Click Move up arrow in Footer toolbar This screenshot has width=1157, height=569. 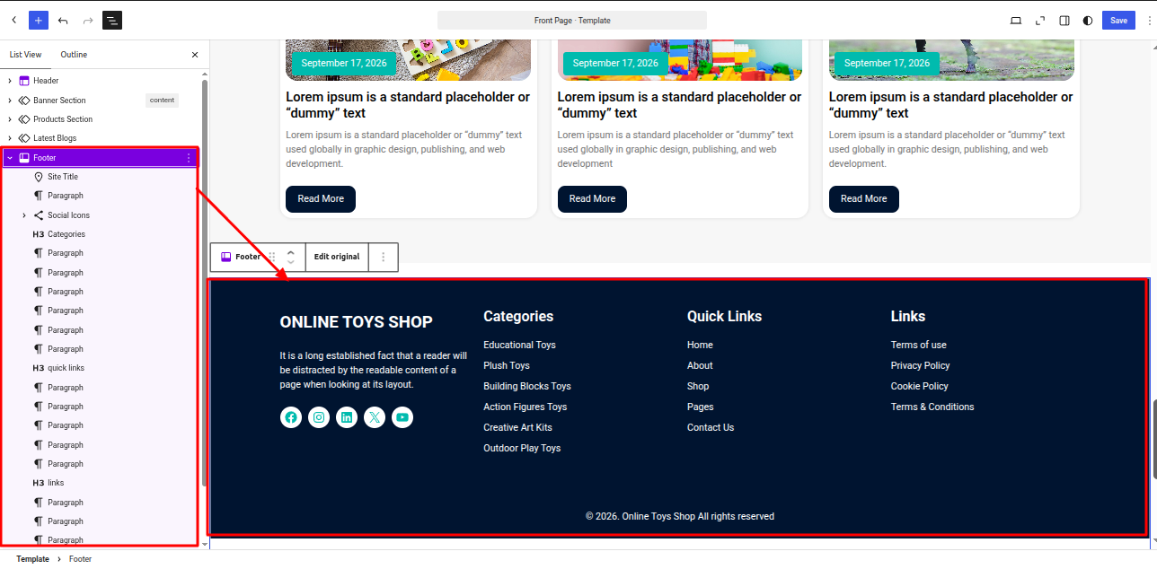pos(290,252)
